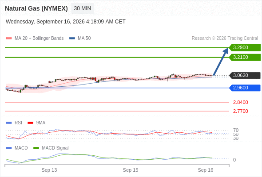Click the pink MA 20 Bollinger legend swatch
The height and width of the screenshot is (177, 262).
point(9,38)
